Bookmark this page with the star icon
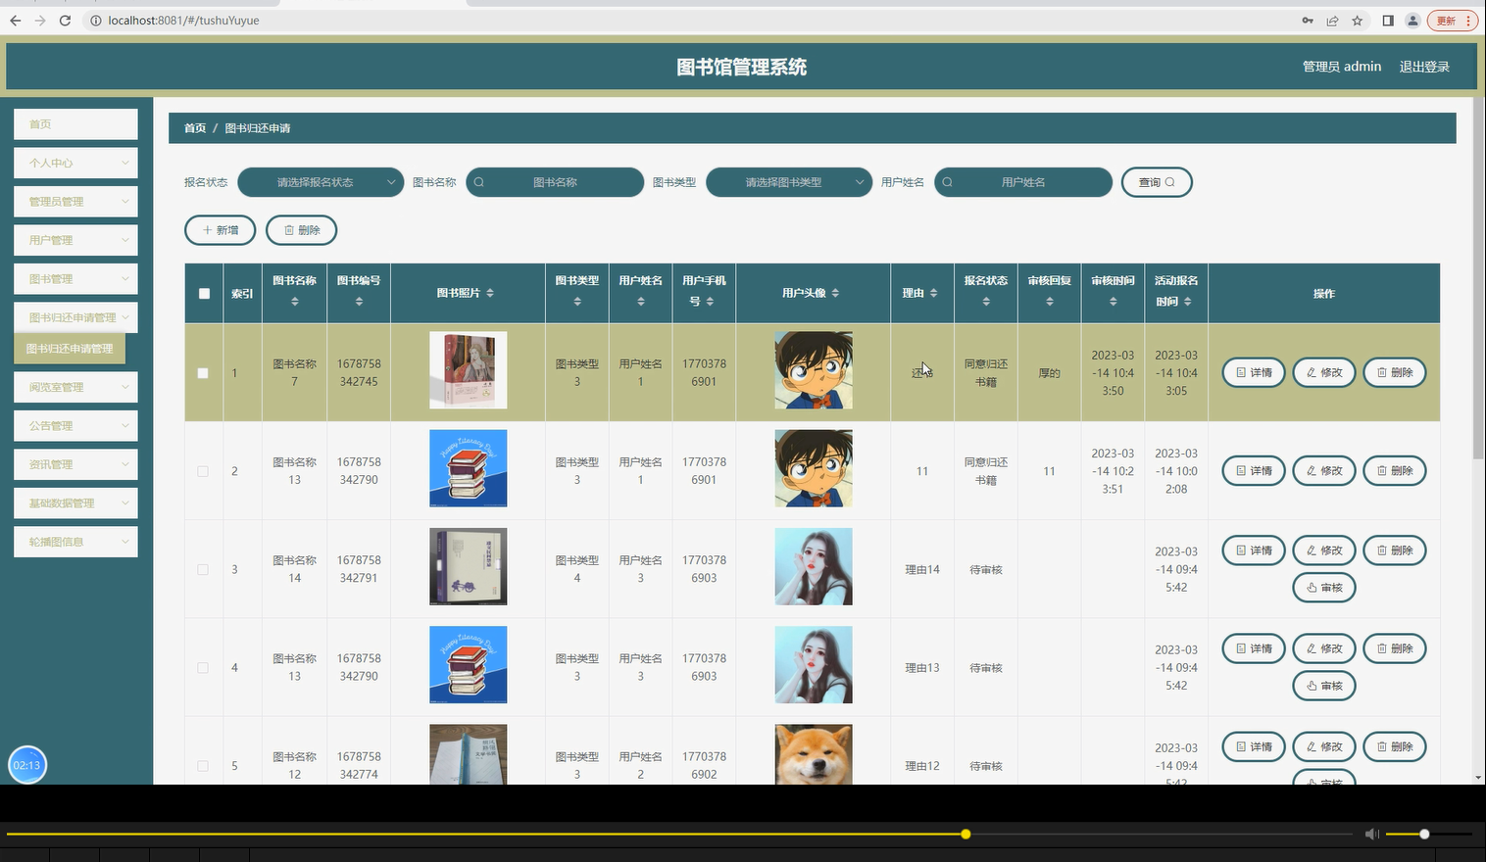Screen dimensions: 1486x862 coord(1358,21)
